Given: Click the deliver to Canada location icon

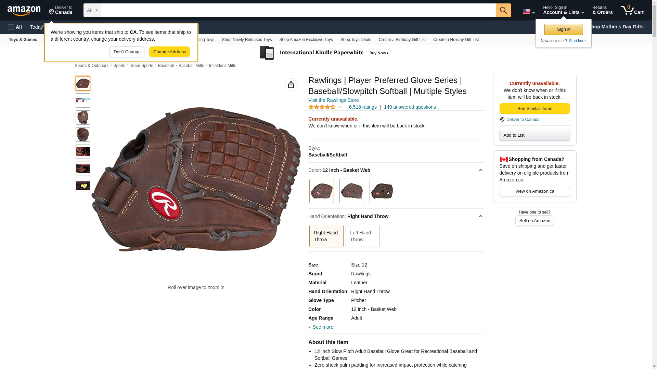Looking at the screenshot, I should 52,12.
